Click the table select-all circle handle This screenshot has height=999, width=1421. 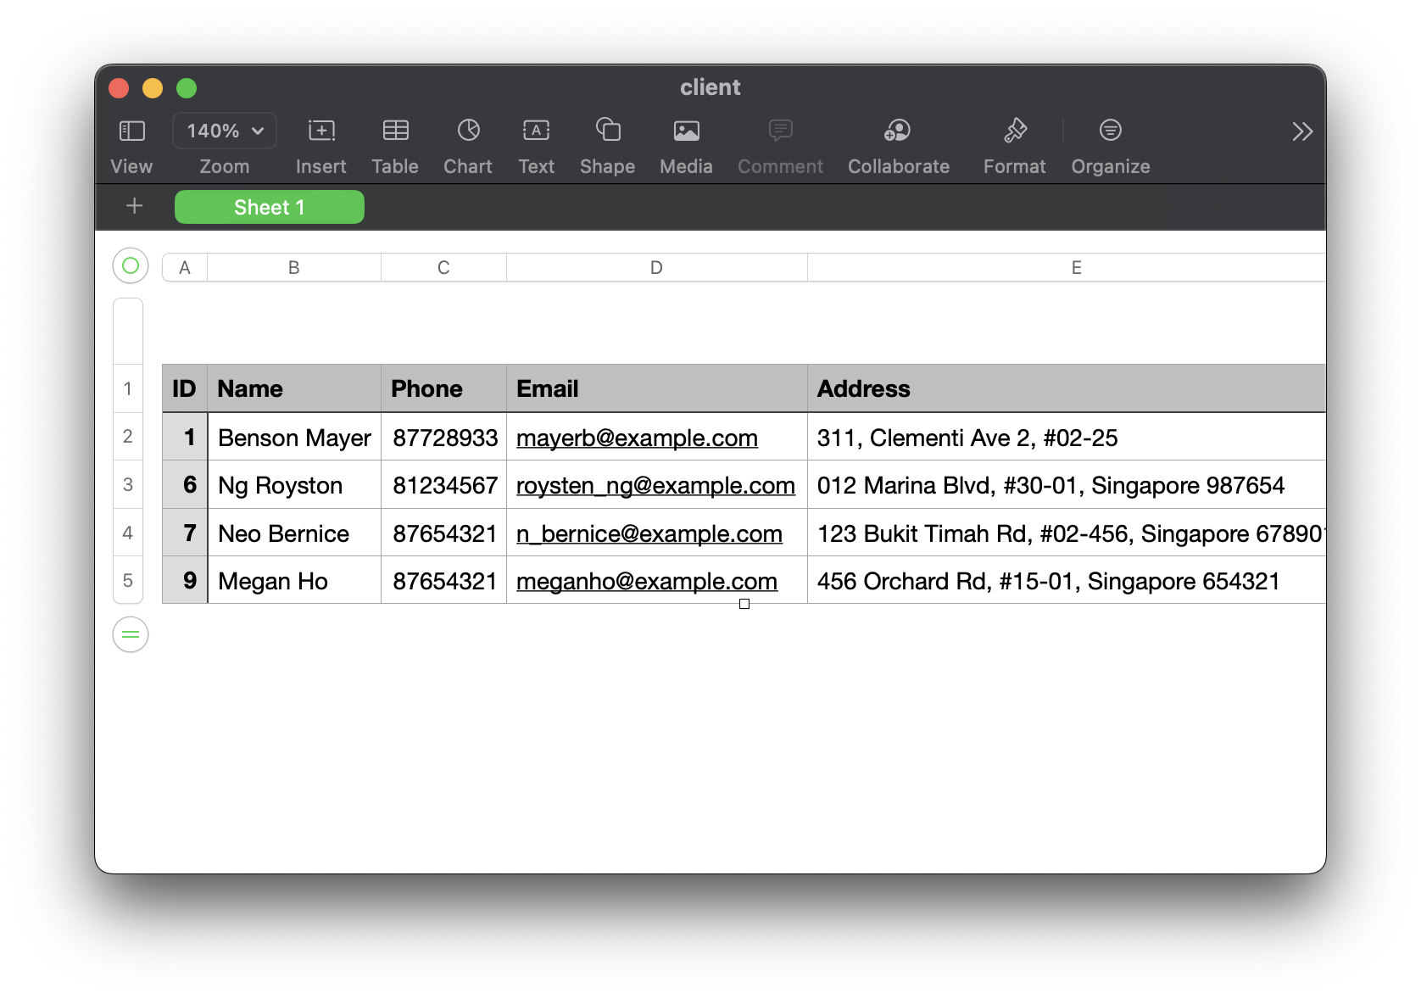(x=131, y=266)
